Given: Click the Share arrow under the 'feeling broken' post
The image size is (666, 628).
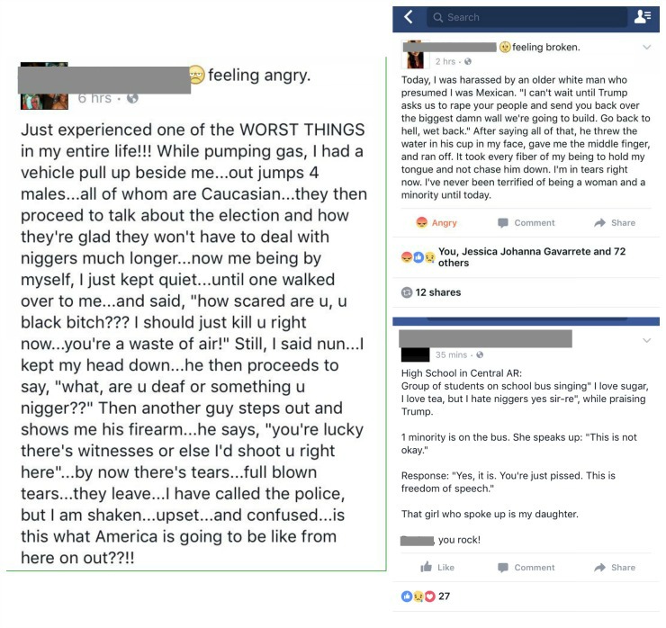Looking at the screenshot, I should pyautogui.click(x=615, y=222).
